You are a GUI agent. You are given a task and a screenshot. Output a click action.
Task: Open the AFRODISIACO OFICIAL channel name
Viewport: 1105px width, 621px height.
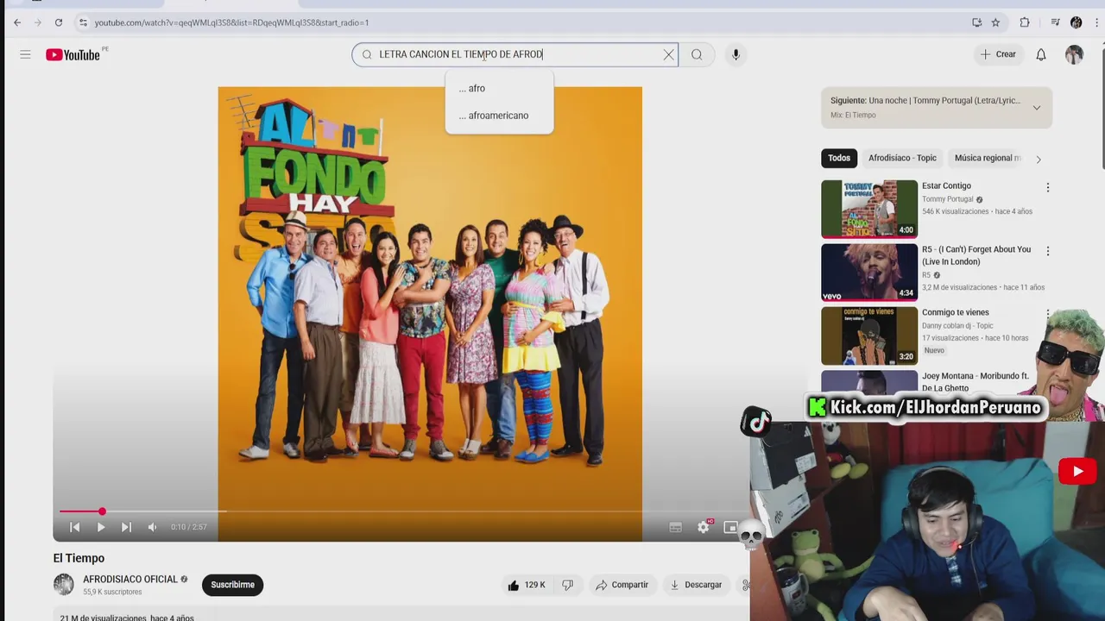130,580
